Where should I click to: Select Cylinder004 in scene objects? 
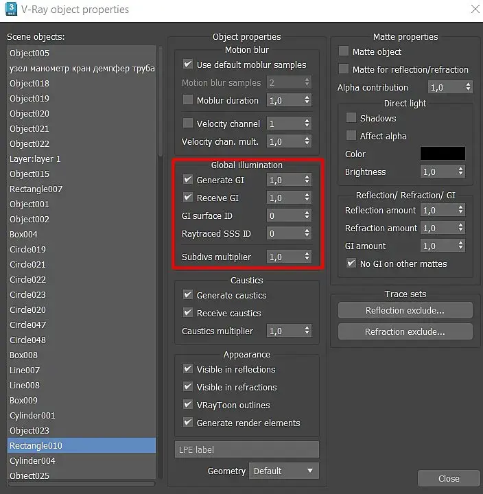pyautogui.click(x=81, y=460)
